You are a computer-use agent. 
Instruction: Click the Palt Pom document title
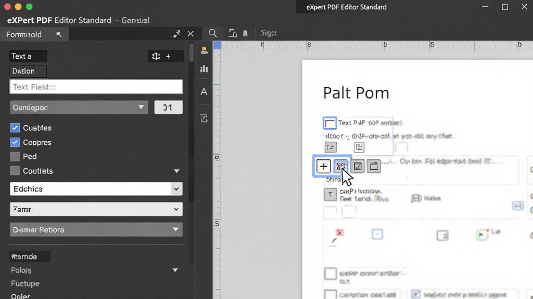(356, 93)
